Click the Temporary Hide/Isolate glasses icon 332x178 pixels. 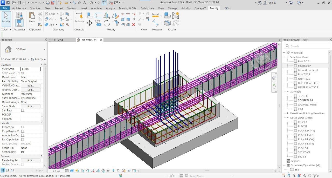click(x=108, y=171)
